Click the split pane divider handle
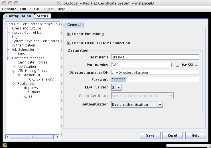This screenshot has width=211, height=148. point(62,81)
